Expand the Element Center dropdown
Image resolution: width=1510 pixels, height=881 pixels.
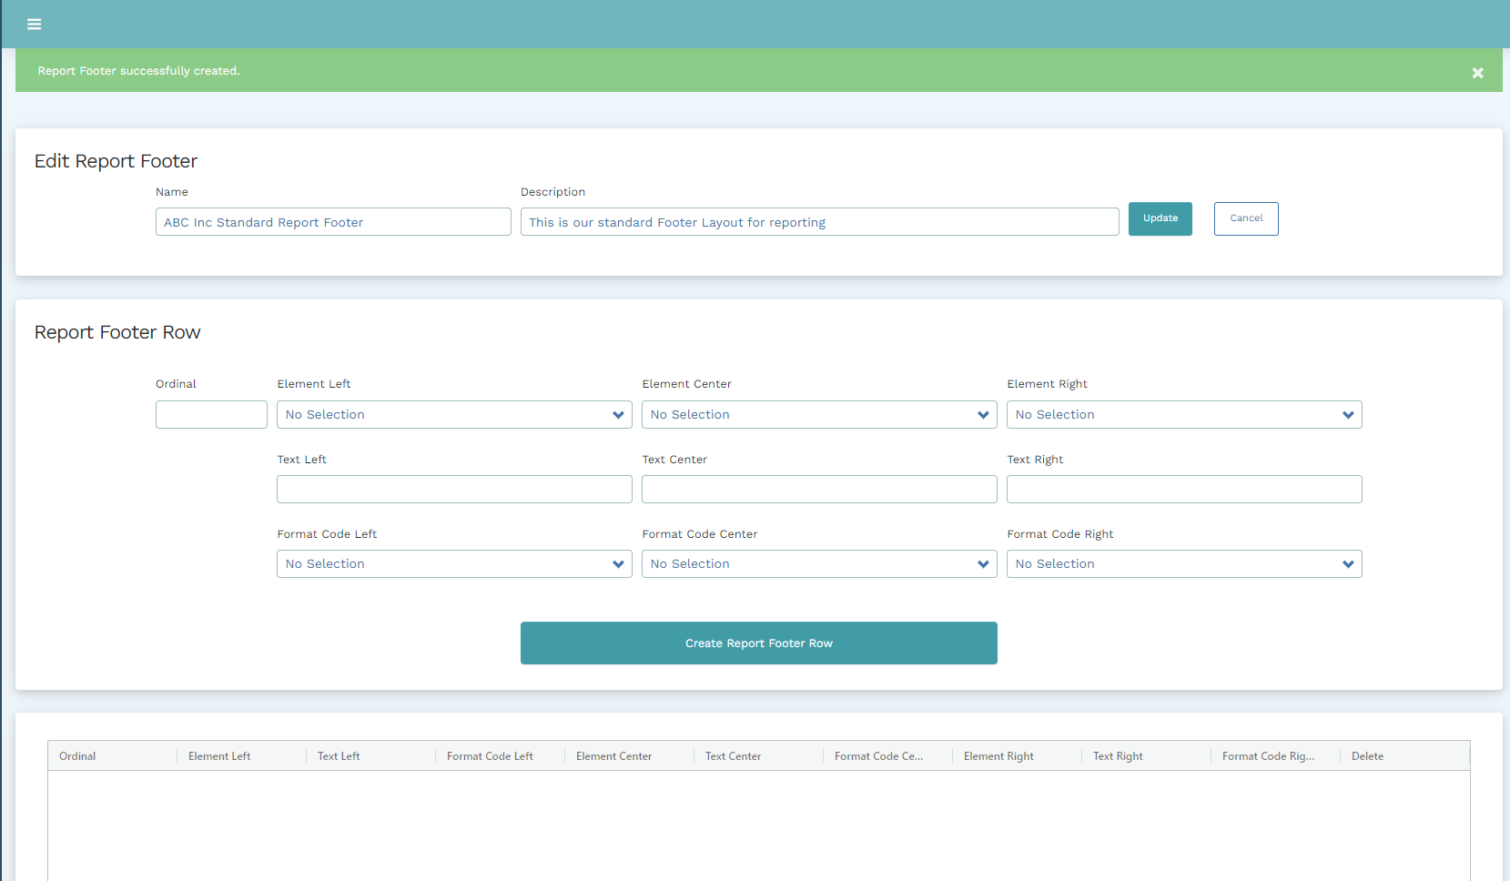pyautogui.click(x=819, y=415)
